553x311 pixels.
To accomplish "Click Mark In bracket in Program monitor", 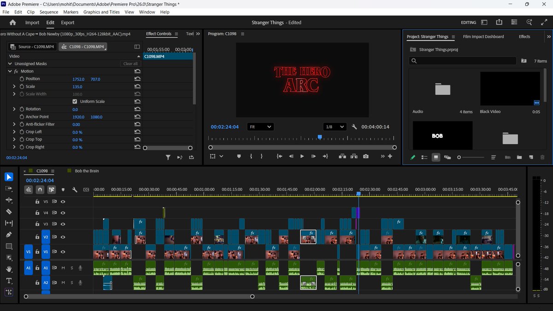I will 251,156.
